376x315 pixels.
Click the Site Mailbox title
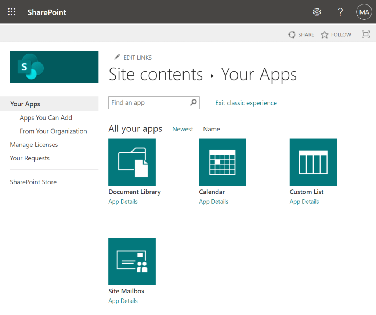pos(126,291)
